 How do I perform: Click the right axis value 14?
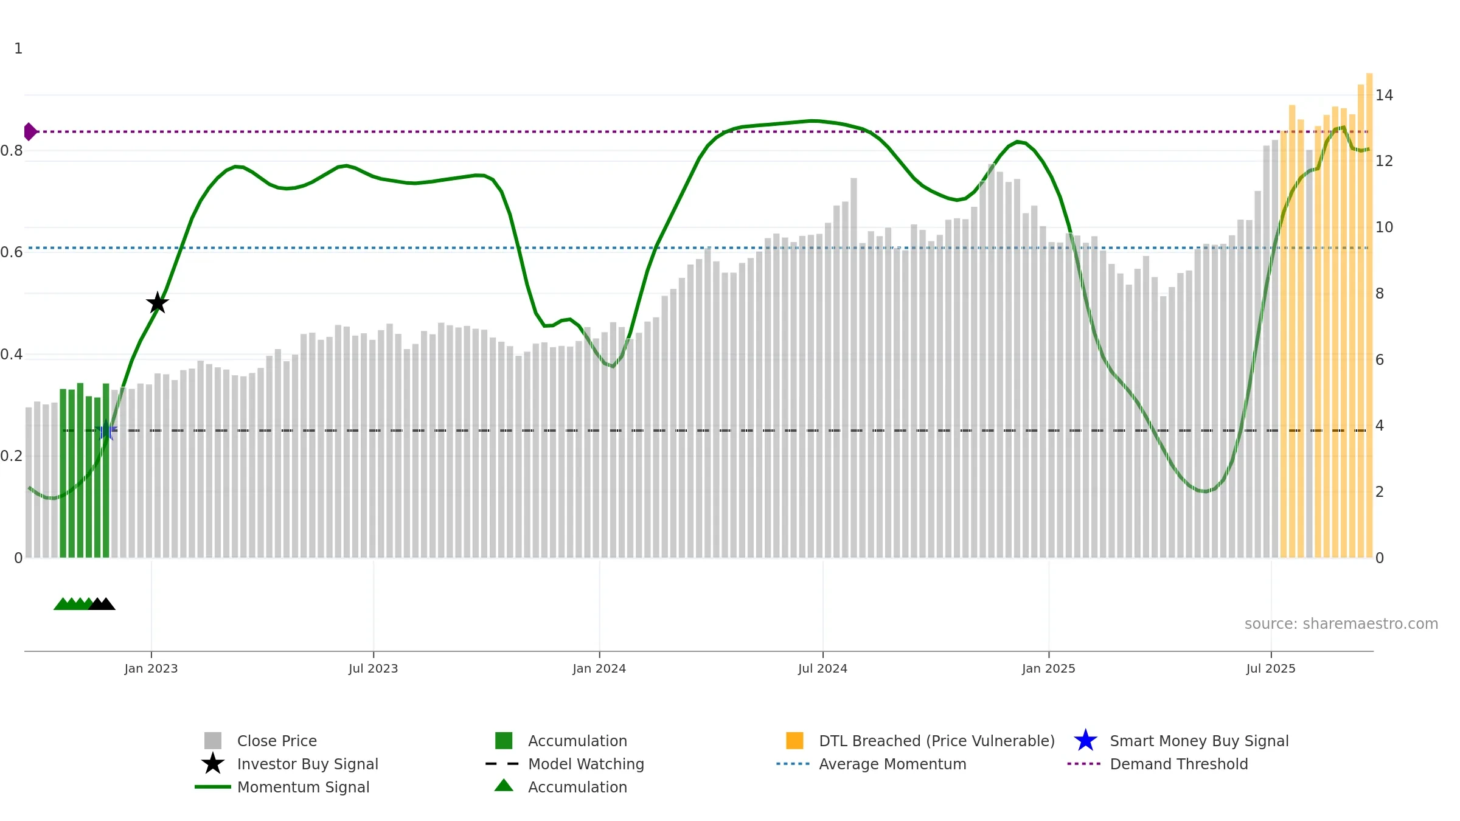[1384, 95]
